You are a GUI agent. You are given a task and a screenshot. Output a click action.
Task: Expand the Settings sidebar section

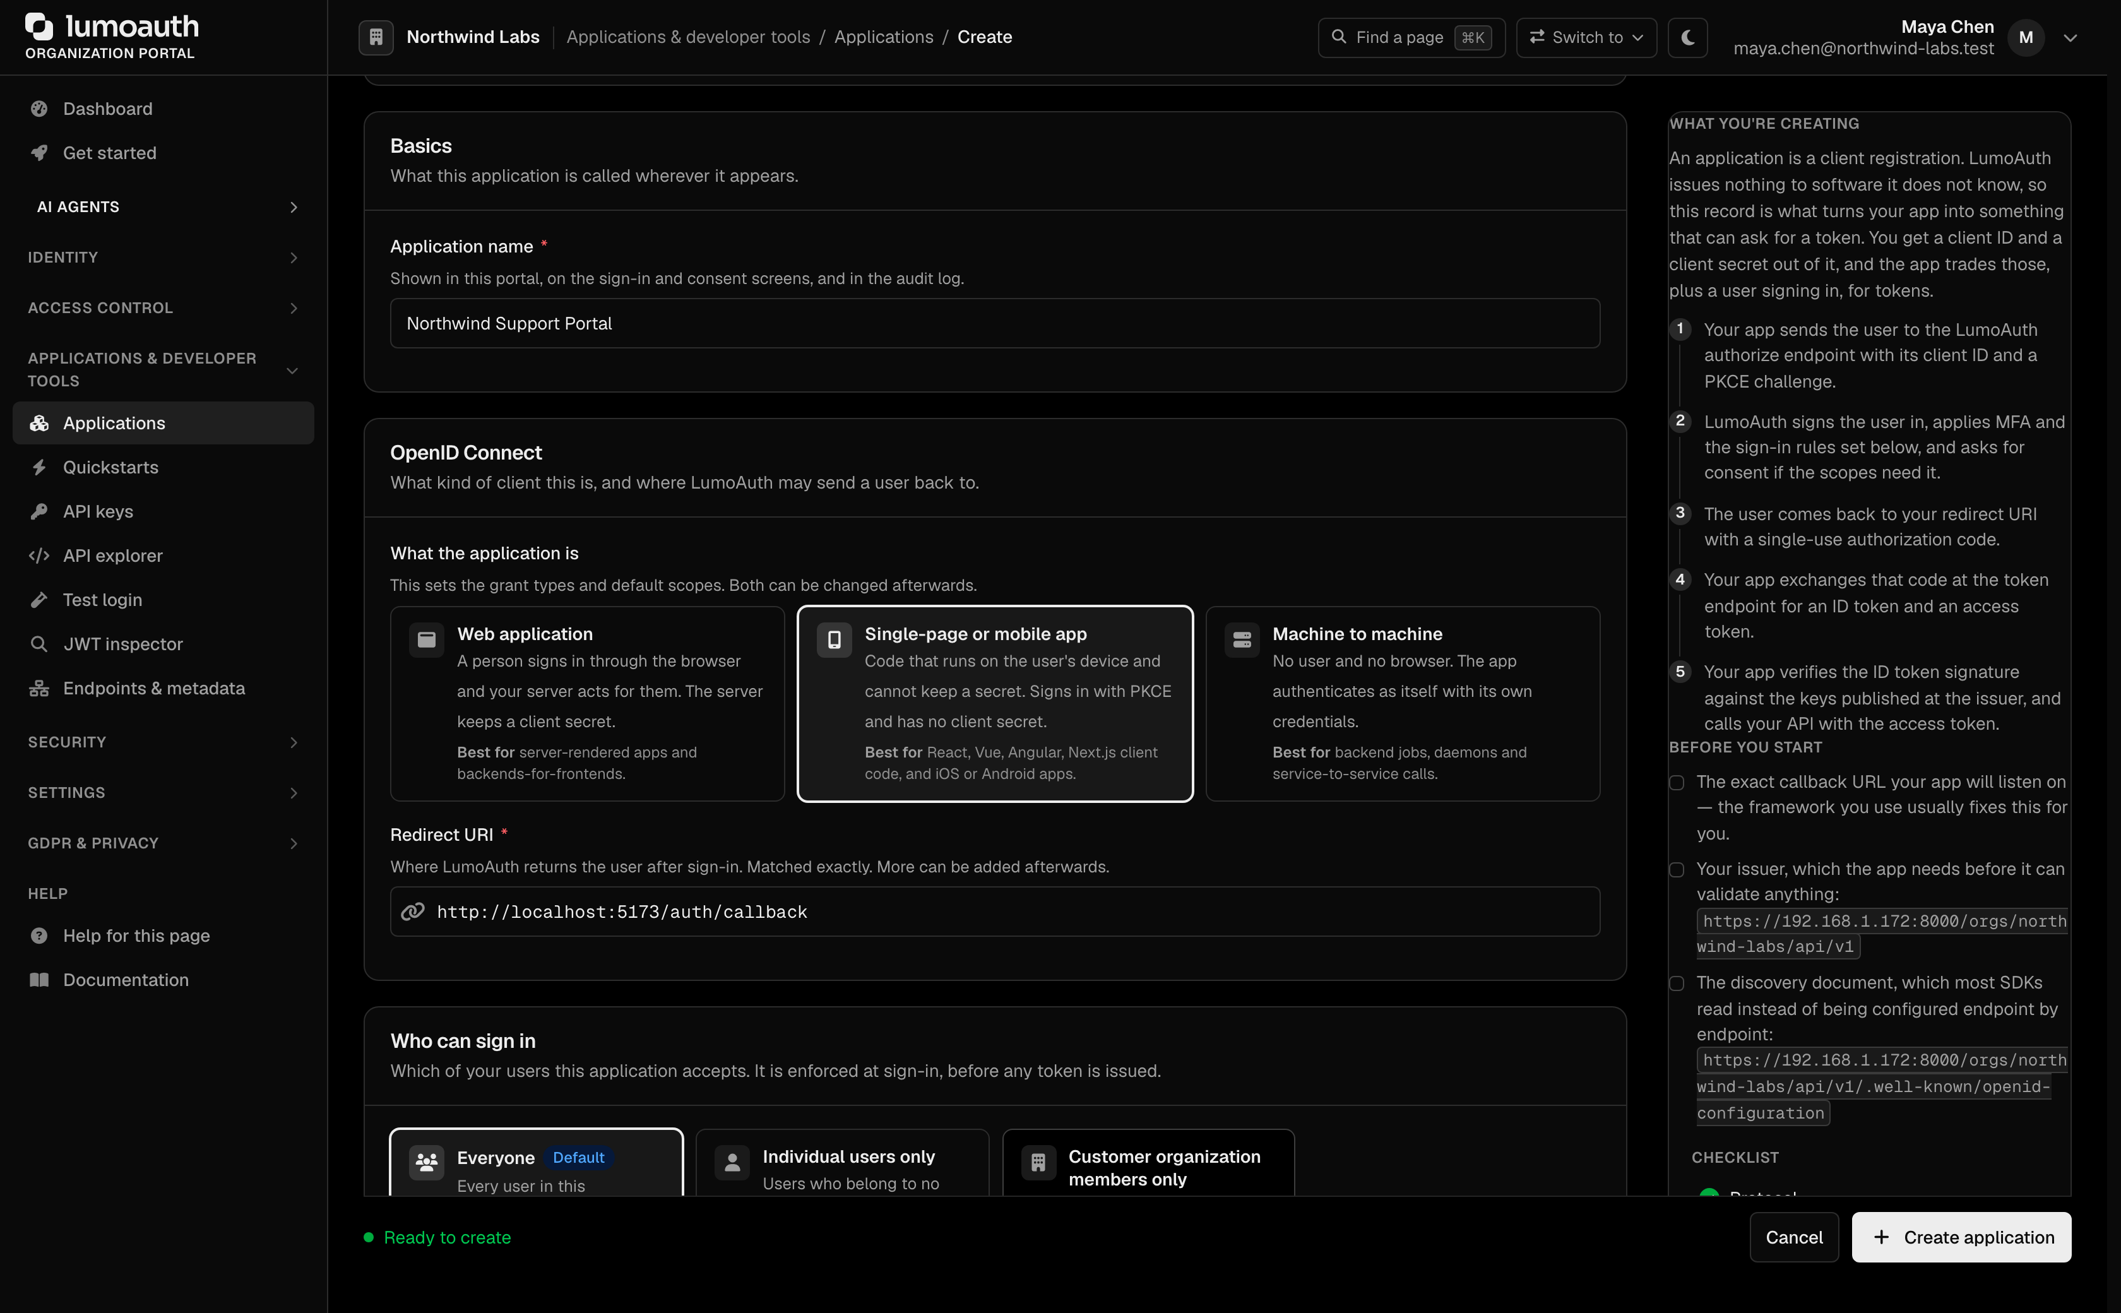(163, 792)
